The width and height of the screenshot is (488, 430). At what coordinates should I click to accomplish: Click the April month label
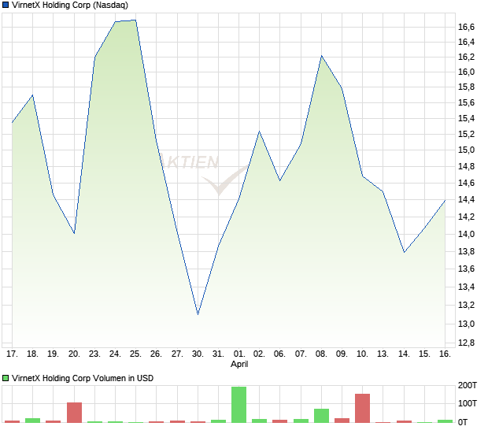[239, 364]
